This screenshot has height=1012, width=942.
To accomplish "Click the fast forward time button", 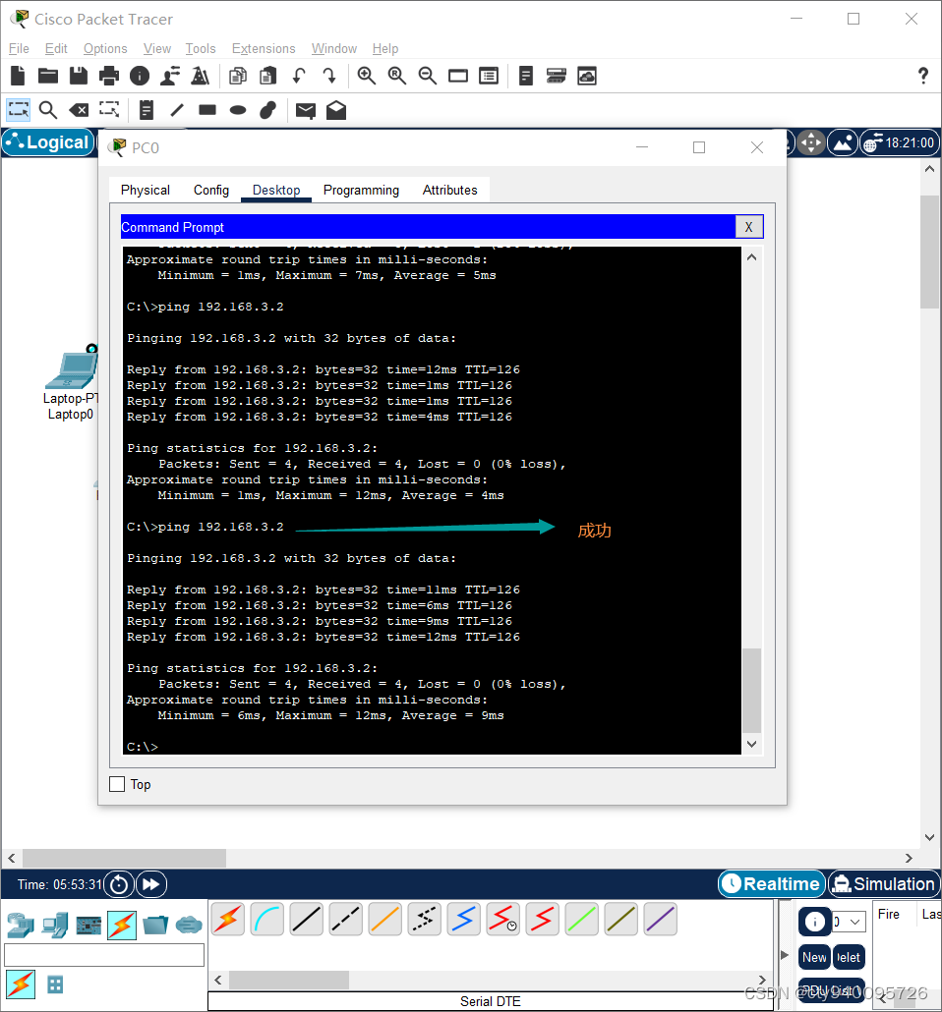I will (151, 884).
